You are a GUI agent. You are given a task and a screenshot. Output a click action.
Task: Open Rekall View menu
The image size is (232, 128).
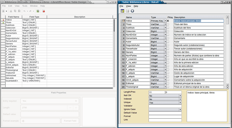click(128, 6)
